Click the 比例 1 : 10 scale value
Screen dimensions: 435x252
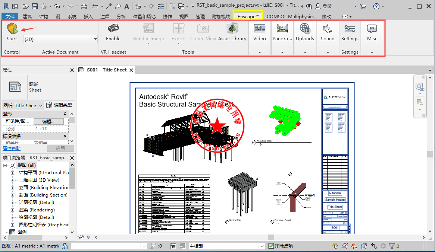coord(48,129)
